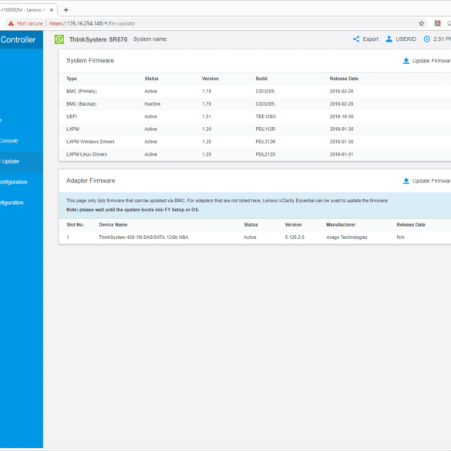The image size is (451, 451).
Task: Open the upper Configuration sidebar item
Action: [x=14, y=182]
